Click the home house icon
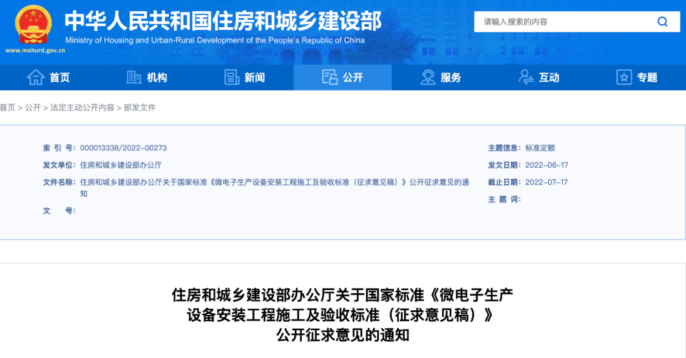Image resolution: width=686 pixels, height=358 pixels. (x=36, y=77)
